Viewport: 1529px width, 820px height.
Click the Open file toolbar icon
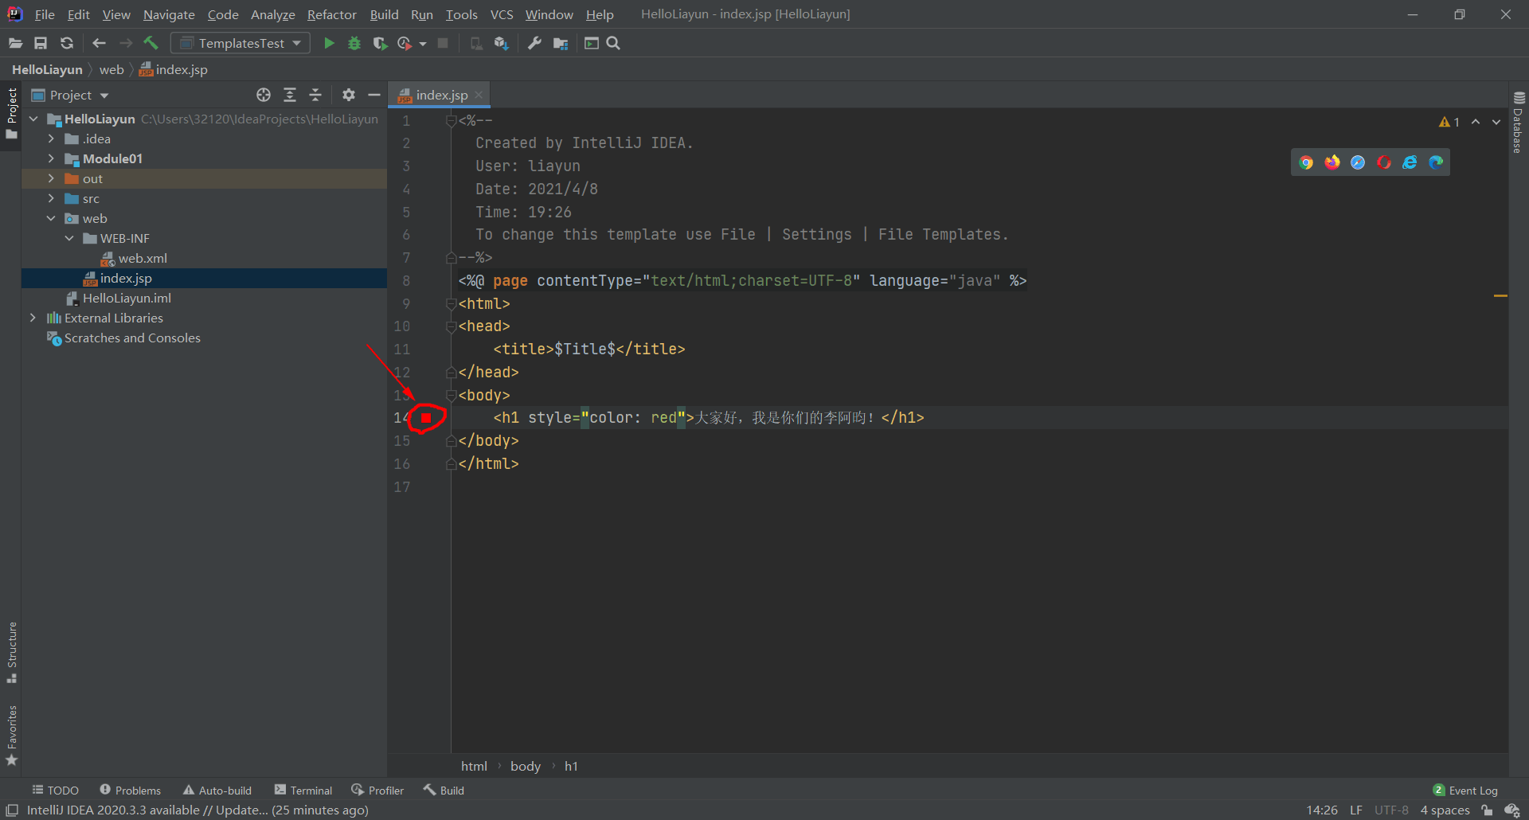[15, 43]
